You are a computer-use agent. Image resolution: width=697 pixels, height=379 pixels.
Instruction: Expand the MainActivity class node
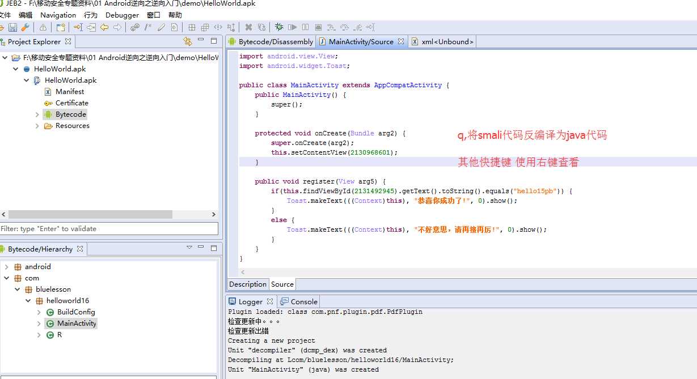[39, 323]
